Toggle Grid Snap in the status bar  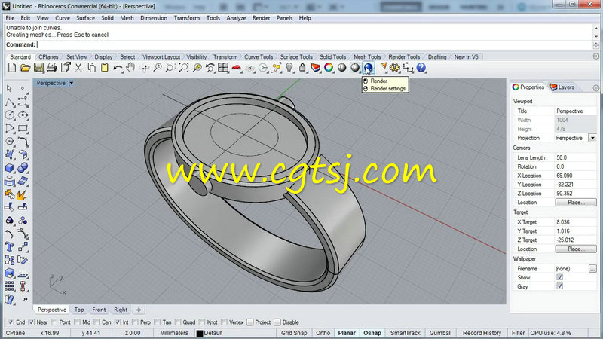pyautogui.click(x=294, y=333)
